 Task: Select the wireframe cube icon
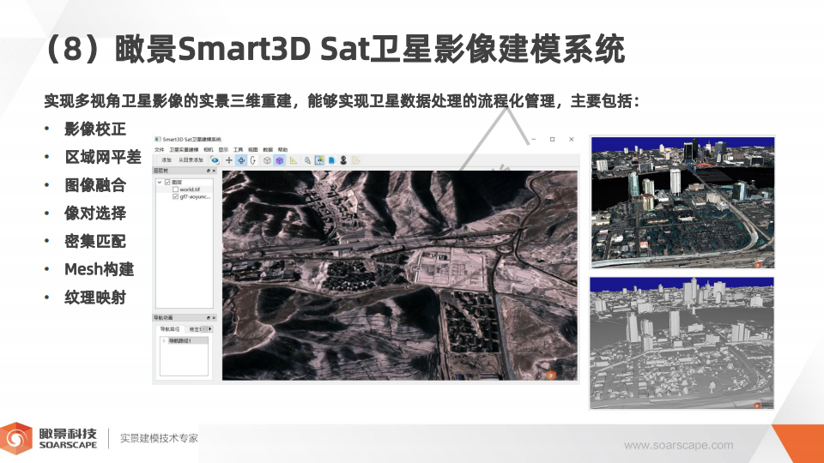[x=267, y=160]
